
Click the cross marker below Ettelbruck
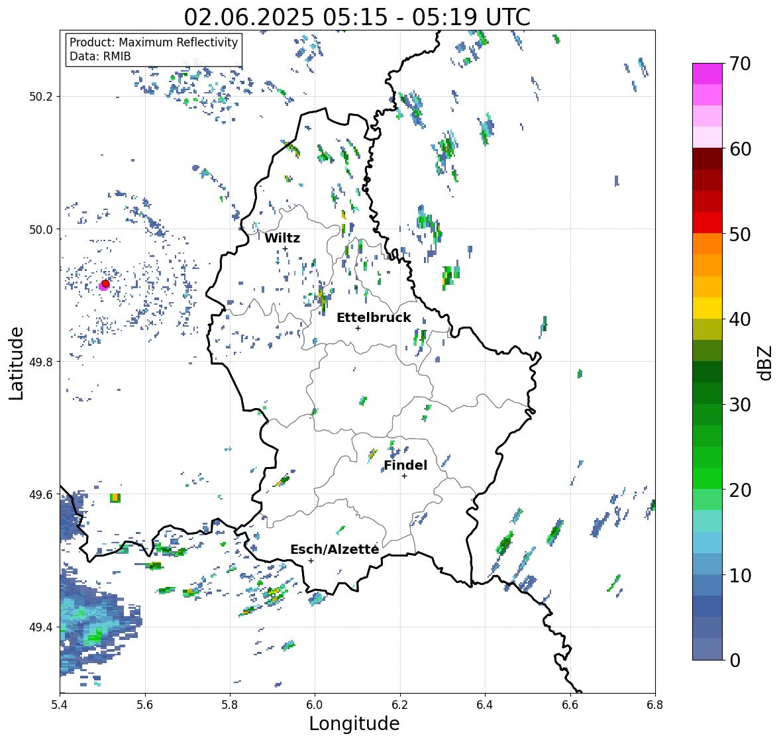358,328
